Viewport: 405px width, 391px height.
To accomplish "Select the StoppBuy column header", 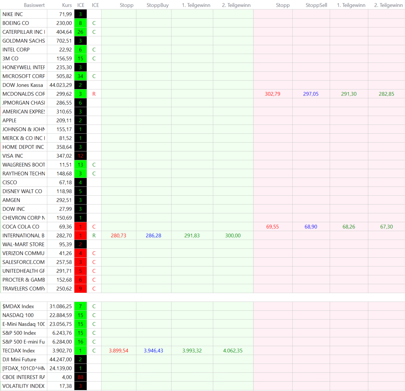I will (x=157, y=5).
